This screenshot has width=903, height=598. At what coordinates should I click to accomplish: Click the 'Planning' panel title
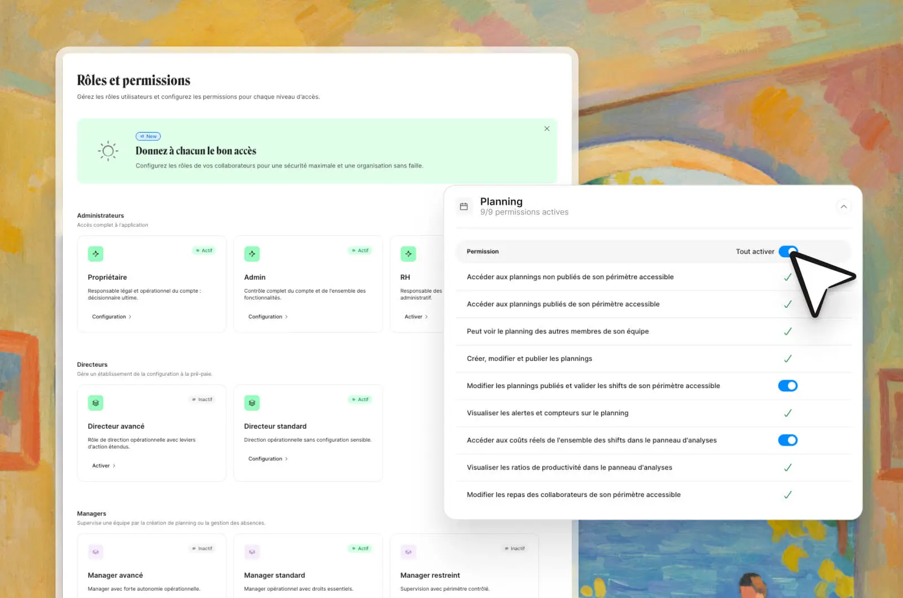(501, 201)
